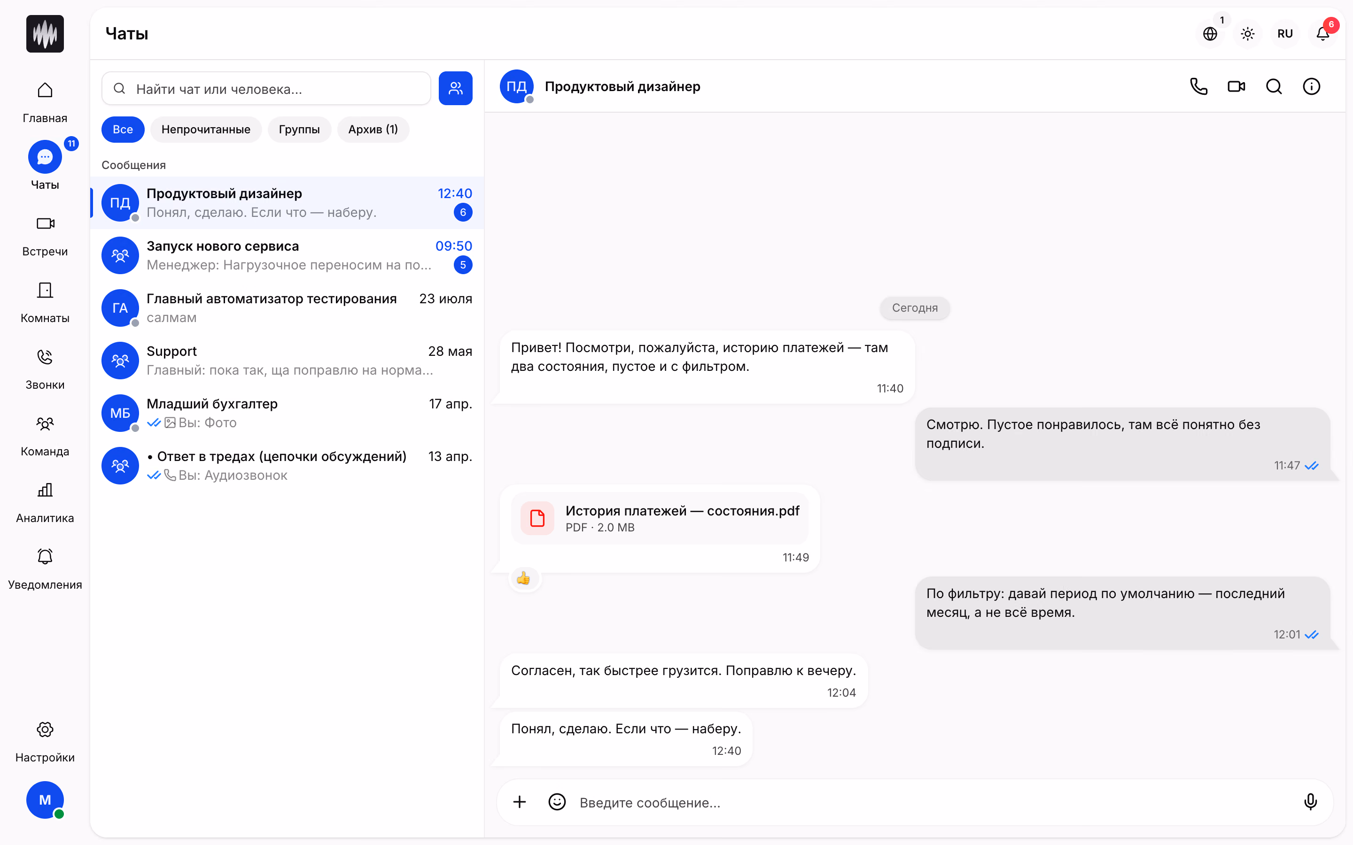Open the Запуск нового сервиса chat
Viewport: 1353px width, 845px height.
(x=287, y=255)
